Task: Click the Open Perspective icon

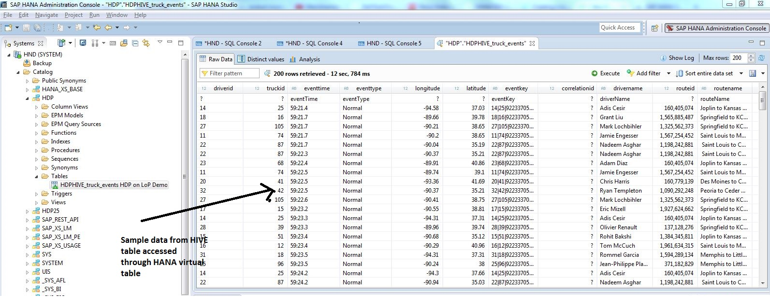Action: point(655,28)
